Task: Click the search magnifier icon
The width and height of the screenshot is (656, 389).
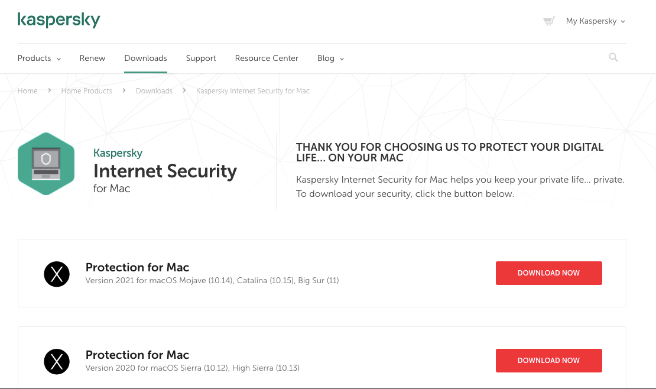Action: coord(613,57)
